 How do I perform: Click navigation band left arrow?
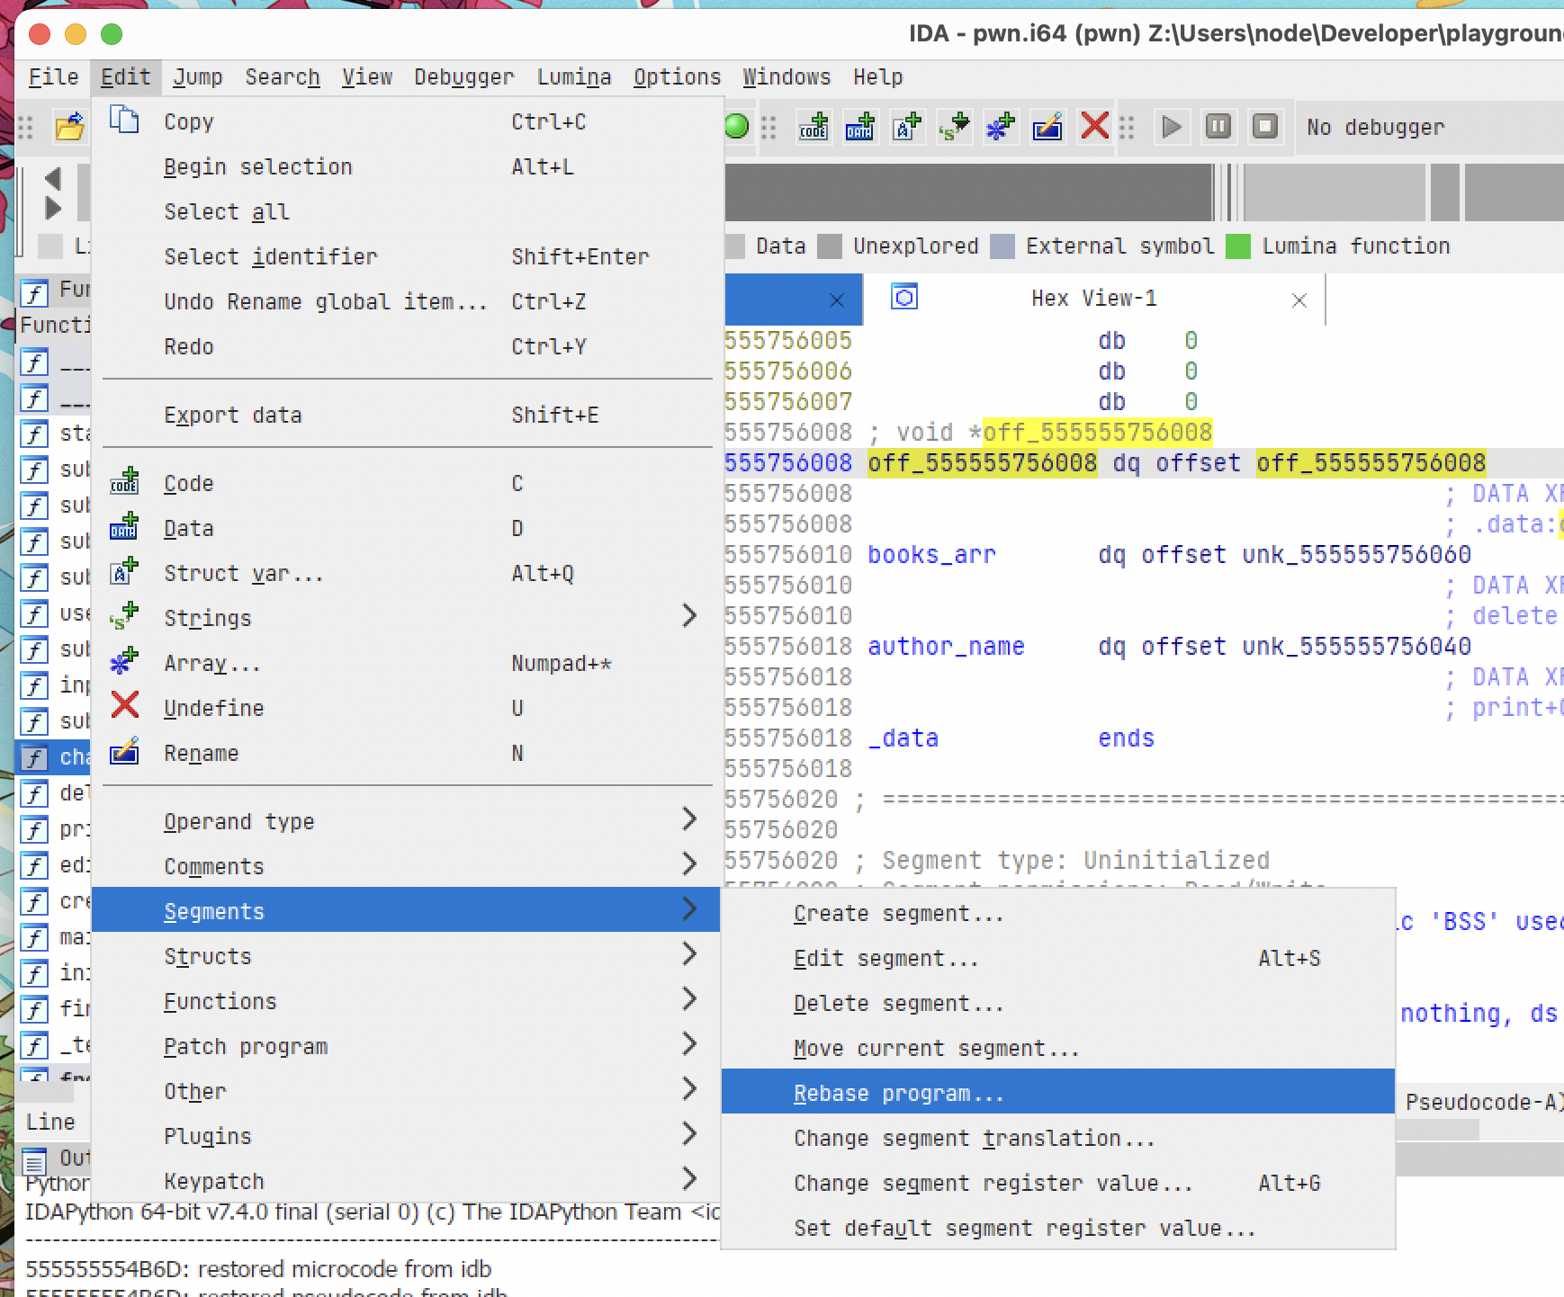point(53,178)
